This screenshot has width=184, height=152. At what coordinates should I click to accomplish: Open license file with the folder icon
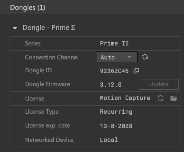174,99
